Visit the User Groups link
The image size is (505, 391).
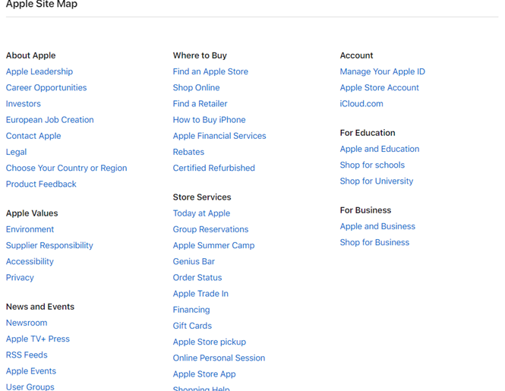[30, 386]
